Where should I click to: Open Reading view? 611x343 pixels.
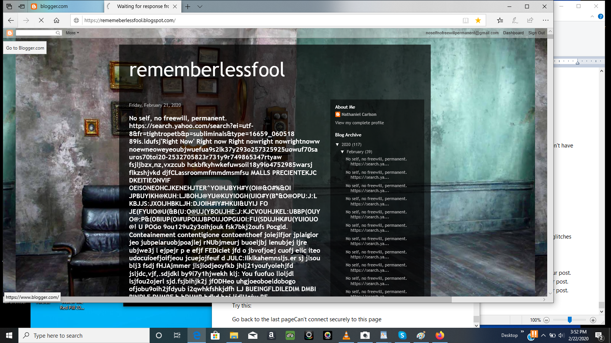[x=466, y=20]
